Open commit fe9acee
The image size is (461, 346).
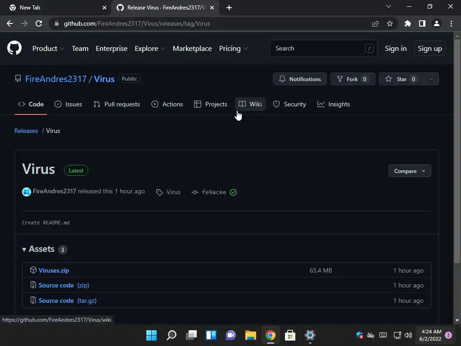(x=214, y=192)
